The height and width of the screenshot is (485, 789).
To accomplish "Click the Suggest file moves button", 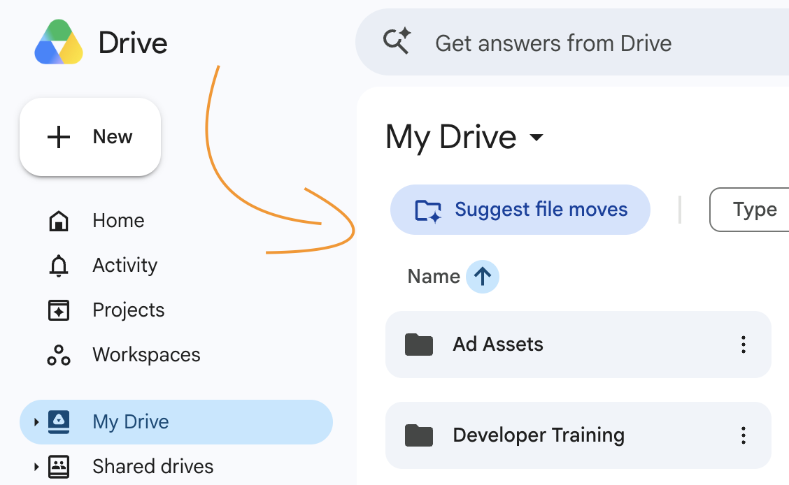I will coord(520,210).
